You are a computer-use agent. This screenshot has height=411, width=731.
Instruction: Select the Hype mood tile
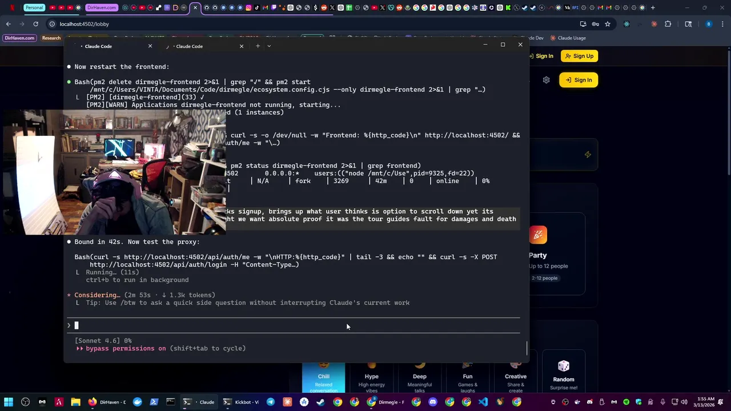(372, 377)
